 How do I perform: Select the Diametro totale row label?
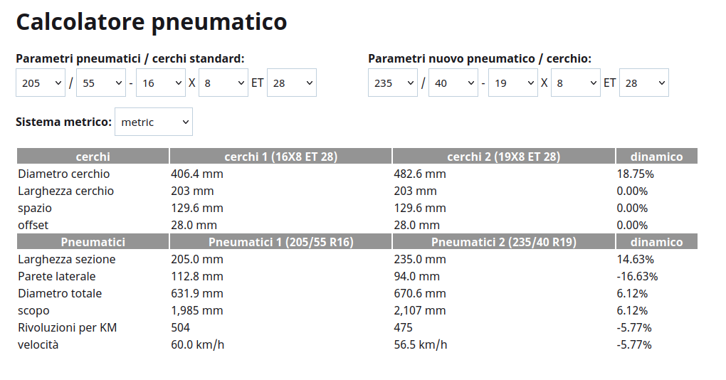pyautogui.click(x=60, y=293)
